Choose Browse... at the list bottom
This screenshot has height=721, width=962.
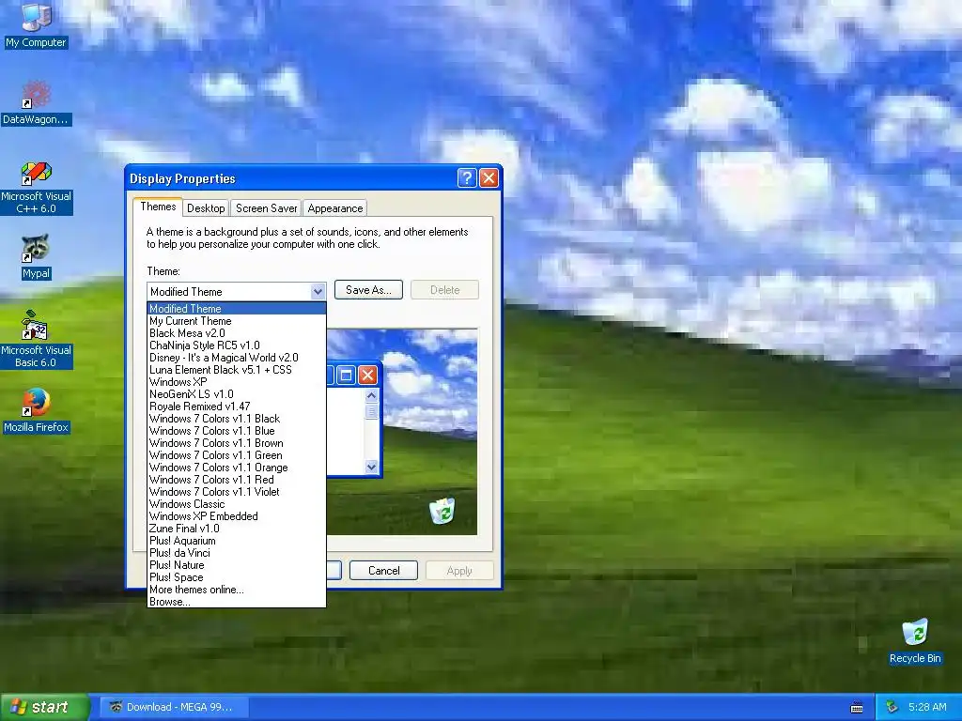(236, 602)
